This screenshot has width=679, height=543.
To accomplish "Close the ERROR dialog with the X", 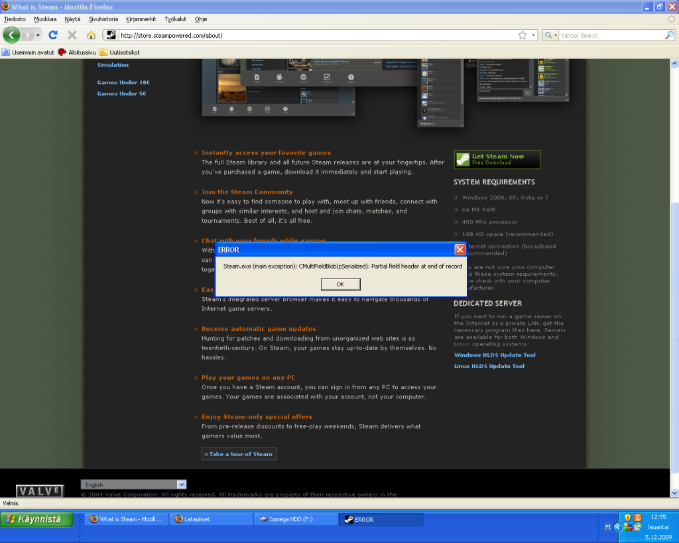I will (x=460, y=249).
